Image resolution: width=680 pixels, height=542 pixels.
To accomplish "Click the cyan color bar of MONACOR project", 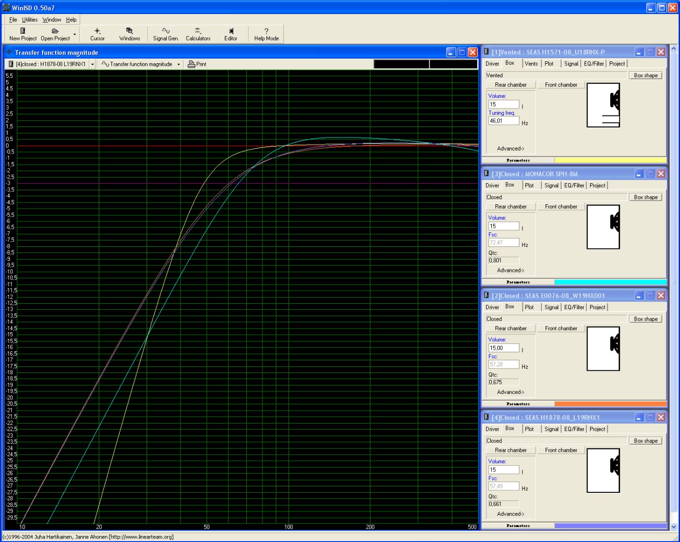I will (610, 282).
